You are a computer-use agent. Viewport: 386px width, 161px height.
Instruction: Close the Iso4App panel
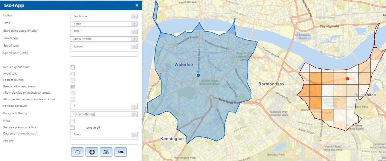137,5
